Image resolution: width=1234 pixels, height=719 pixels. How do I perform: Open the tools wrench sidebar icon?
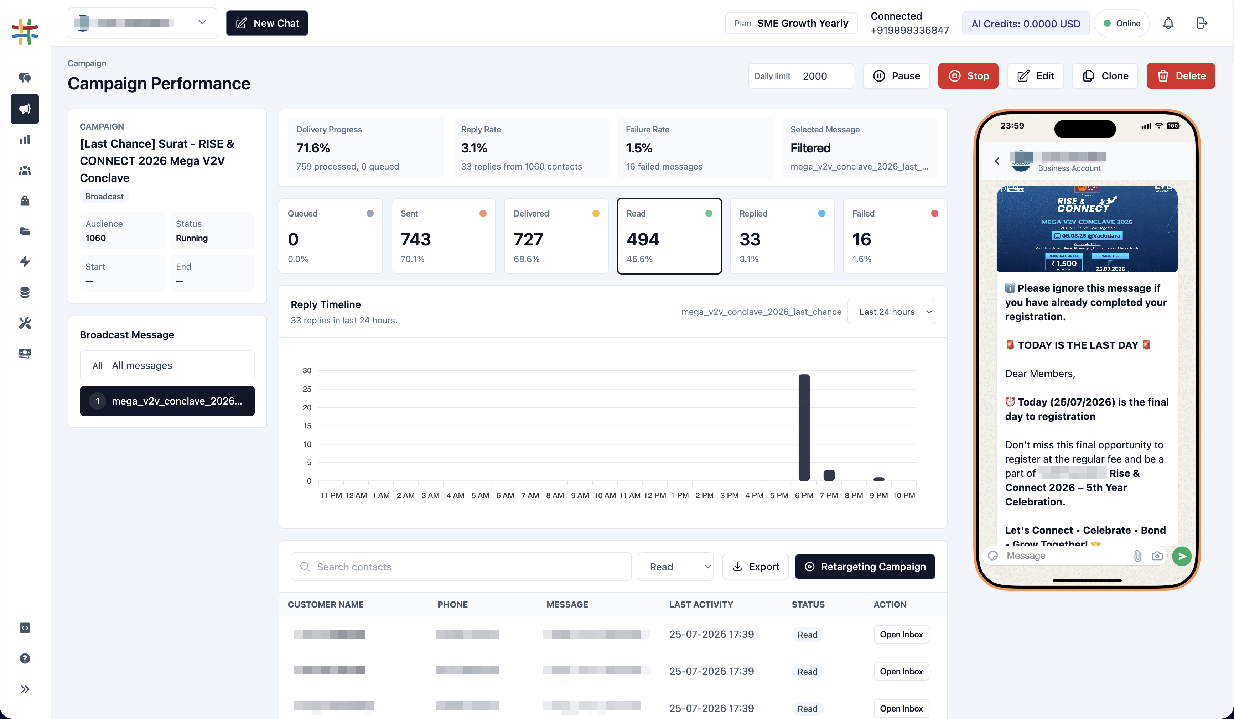tap(25, 323)
